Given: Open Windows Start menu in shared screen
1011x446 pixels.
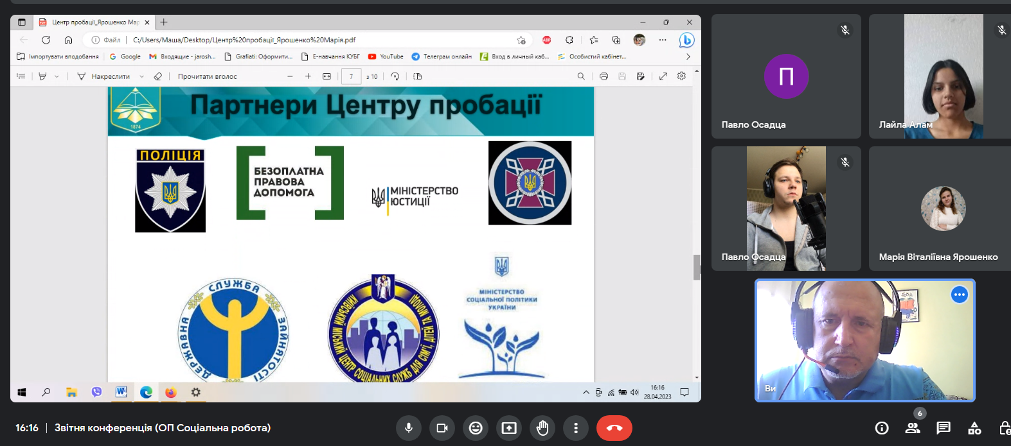Looking at the screenshot, I should (x=22, y=392).
